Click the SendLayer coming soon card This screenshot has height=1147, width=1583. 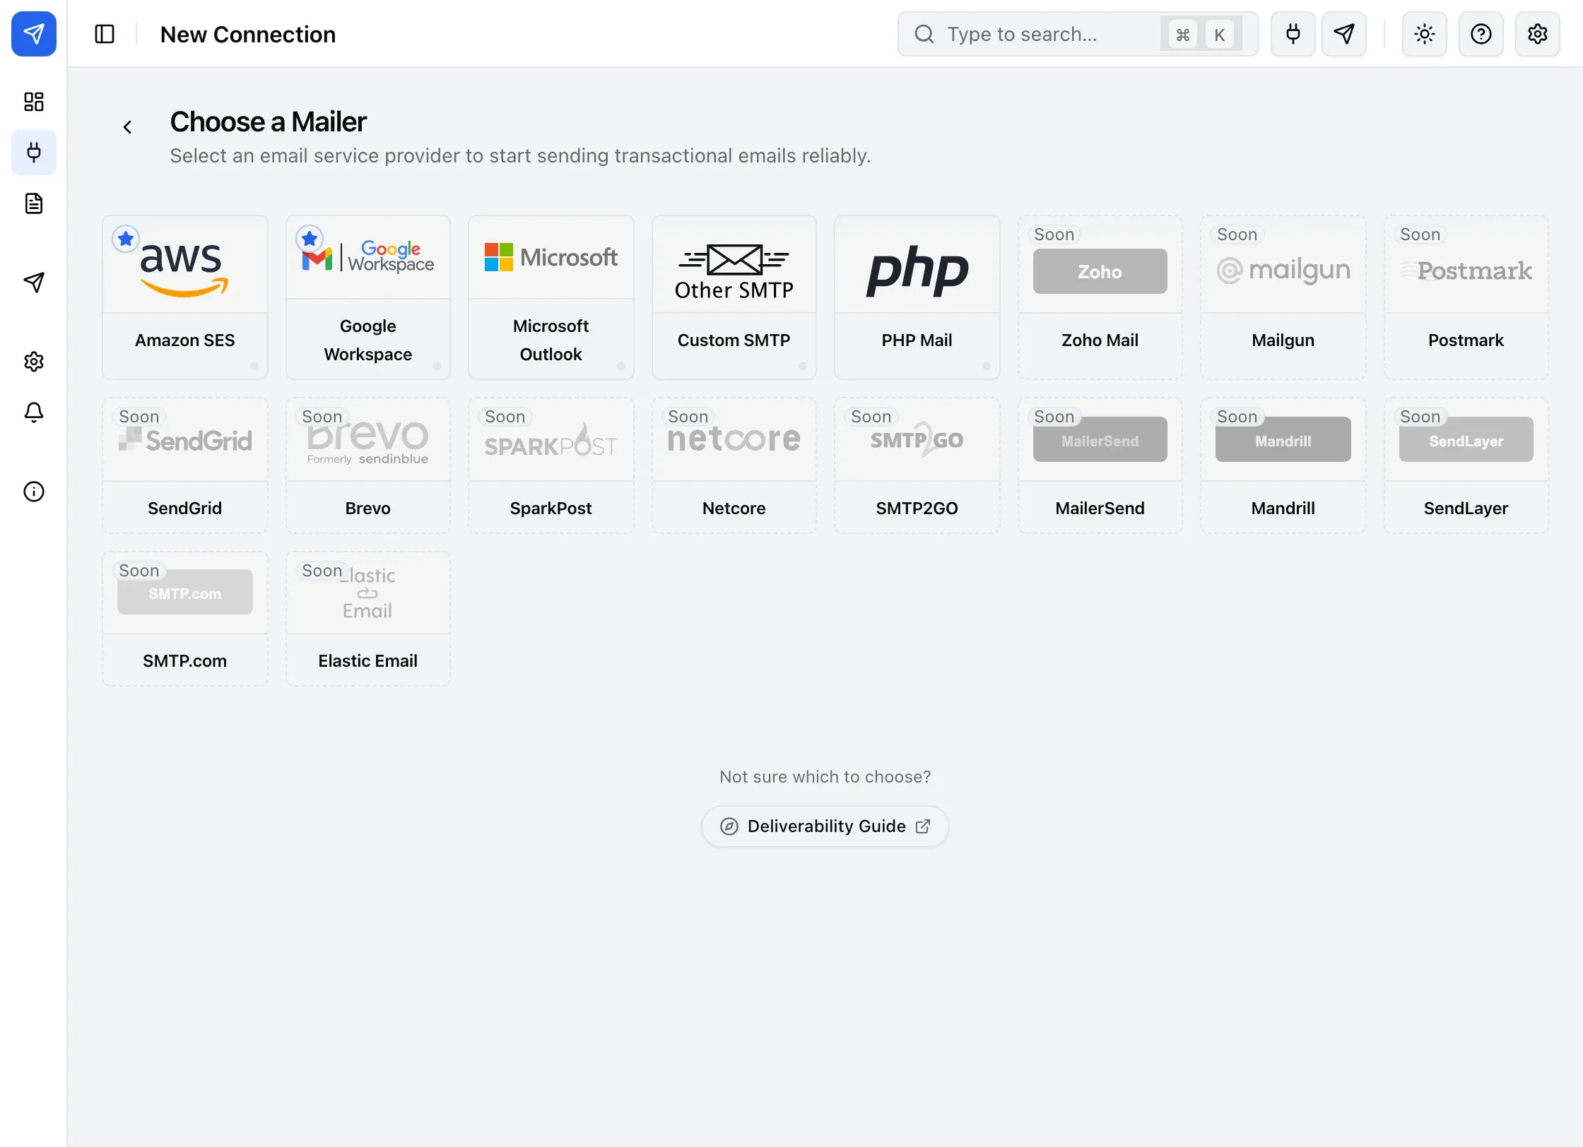tap(1466, 465)
